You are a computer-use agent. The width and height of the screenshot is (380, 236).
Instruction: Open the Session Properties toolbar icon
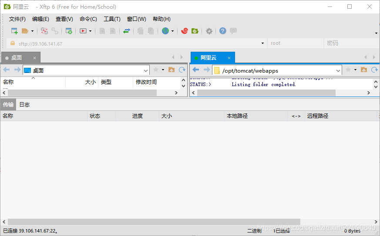point(69,31)
